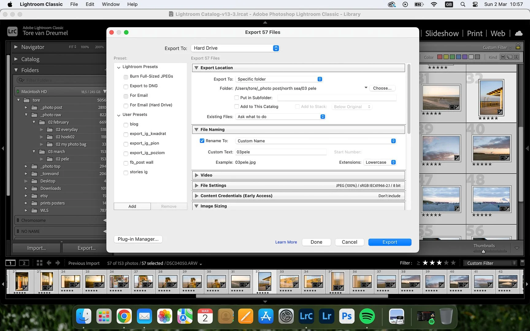Check the export_ig_kwadrat preset

[126, 134]
